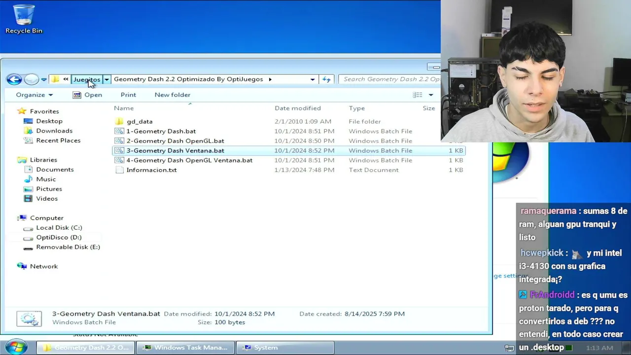Viewport: 631px width, 355px height.
Task: Select the 3-Geometry Dash Ventana.bat file icon
Action: point(119,150)
